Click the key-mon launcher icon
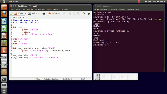The height and width of the screenshot is (94, 167). [4, 58]
